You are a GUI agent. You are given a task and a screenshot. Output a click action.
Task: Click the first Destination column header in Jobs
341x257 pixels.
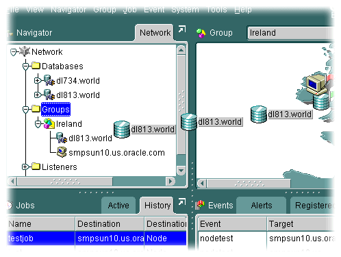(x=110, y=224)
